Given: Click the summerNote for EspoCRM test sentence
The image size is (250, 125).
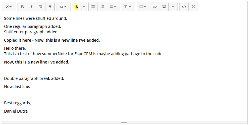Looking at the screenshot, I should pyautogui.click(x=84, y=54).
